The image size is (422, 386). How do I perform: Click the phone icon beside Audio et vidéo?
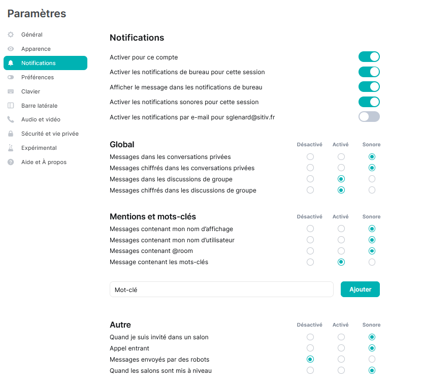(x=11, y=120)
